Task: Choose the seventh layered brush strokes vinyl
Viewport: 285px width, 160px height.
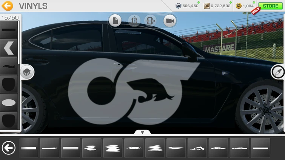Action: [x=155, y=148]
